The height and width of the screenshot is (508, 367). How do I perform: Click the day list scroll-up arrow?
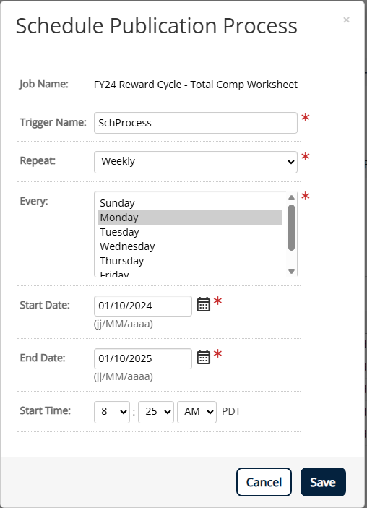click(291, 197)
